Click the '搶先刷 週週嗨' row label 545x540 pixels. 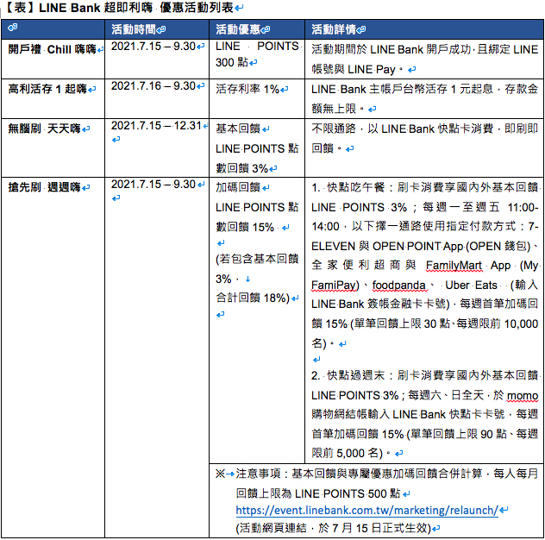45,187
